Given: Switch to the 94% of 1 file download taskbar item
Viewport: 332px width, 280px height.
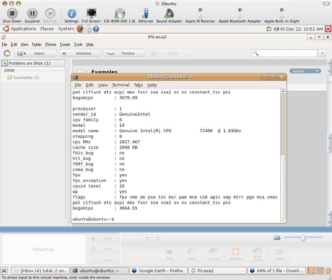Looking at the screenshot, I should click(x=277, y=271).
